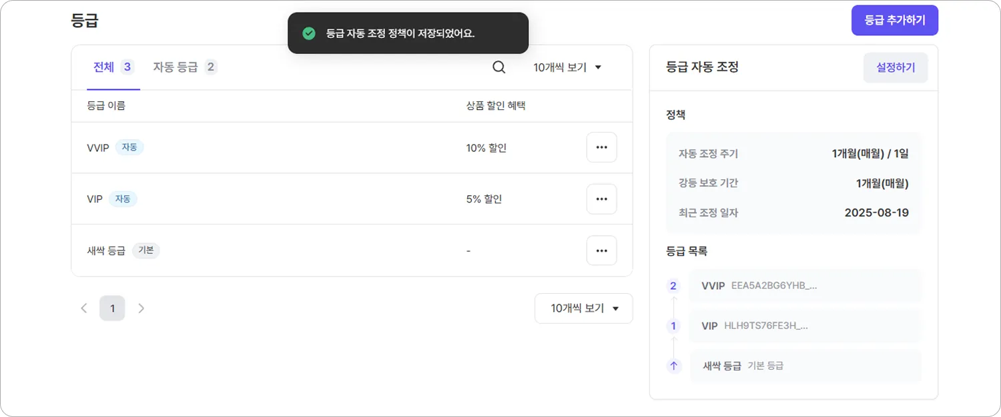Viewport: 1001px width, 417px height.
Task: Open bottom 10개씩 보기 dropdown
Action: (584, 308)
